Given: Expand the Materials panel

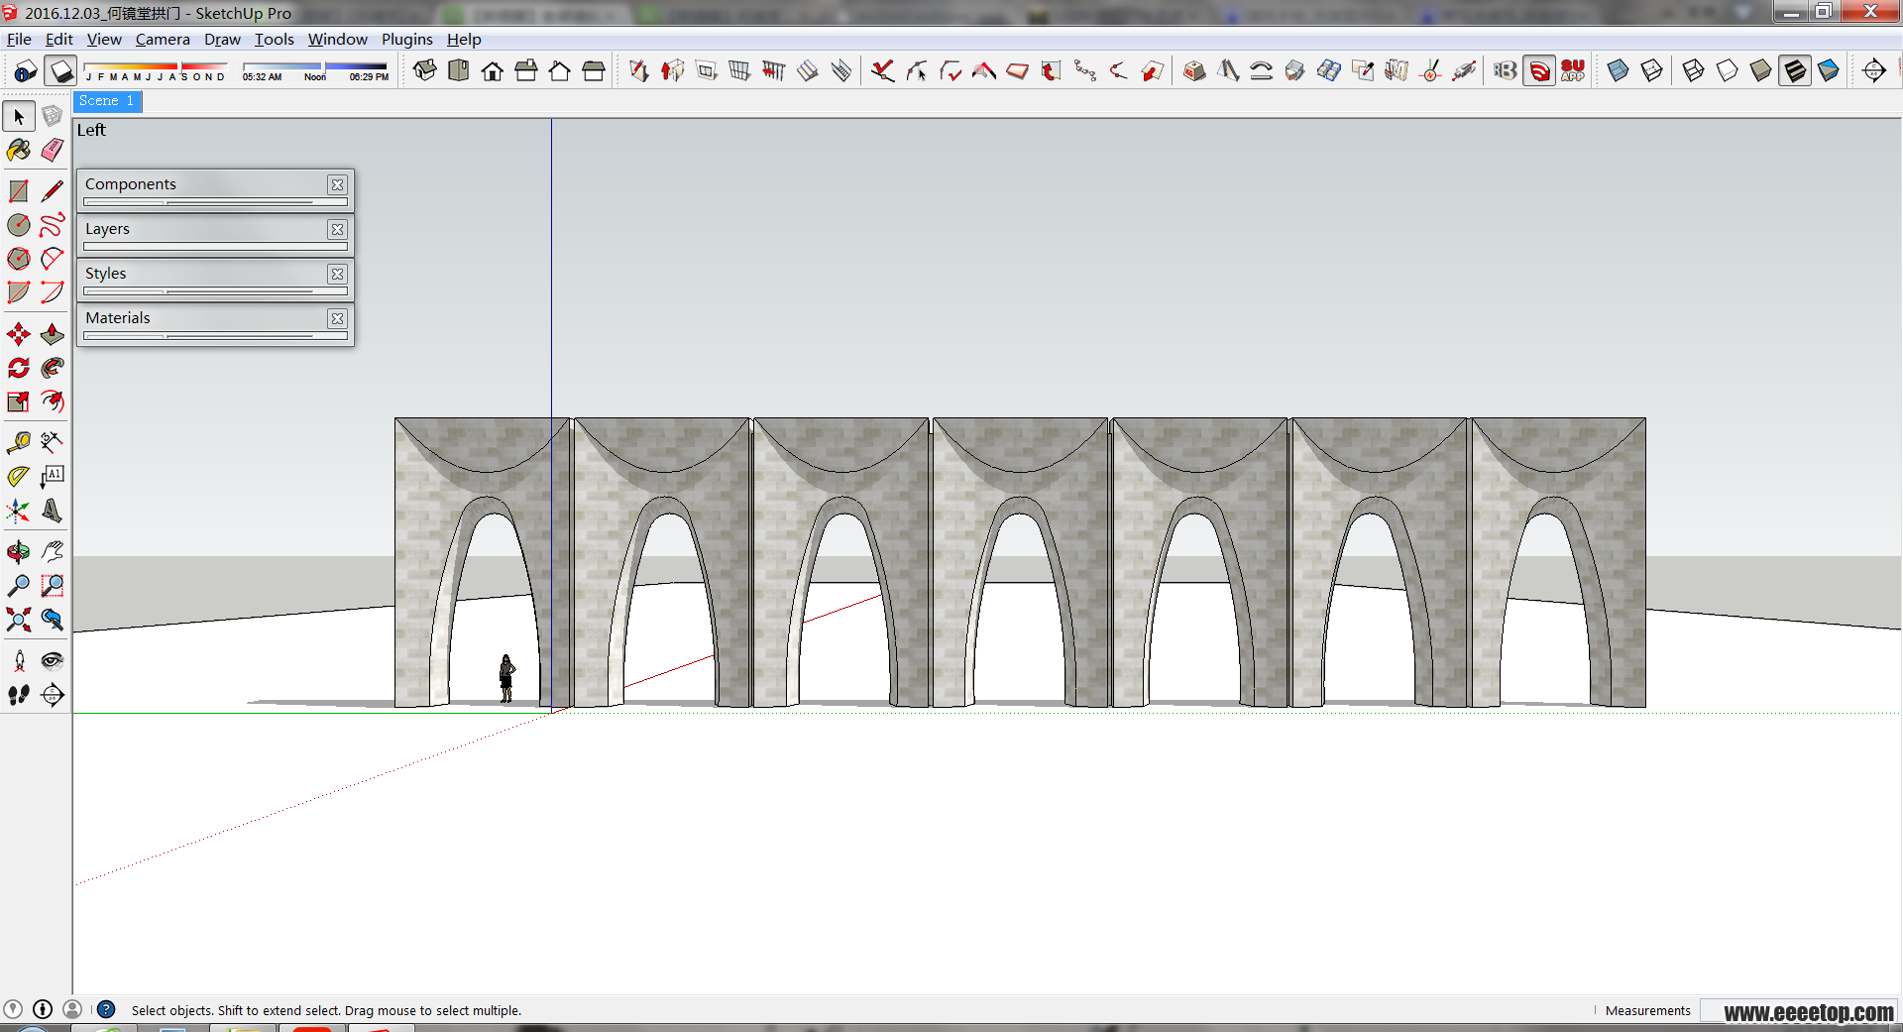Looking at the screenshot, I should pos(204,318).
